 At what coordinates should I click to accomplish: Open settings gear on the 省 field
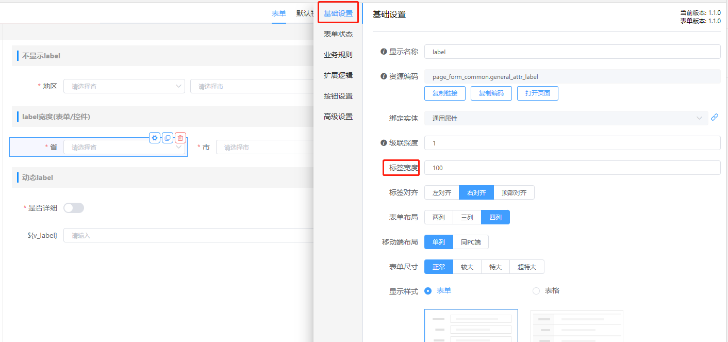[154, 138]
